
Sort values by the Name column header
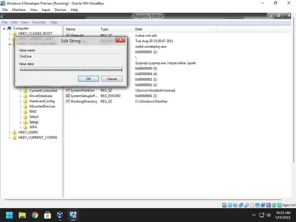tap(81, 29)
